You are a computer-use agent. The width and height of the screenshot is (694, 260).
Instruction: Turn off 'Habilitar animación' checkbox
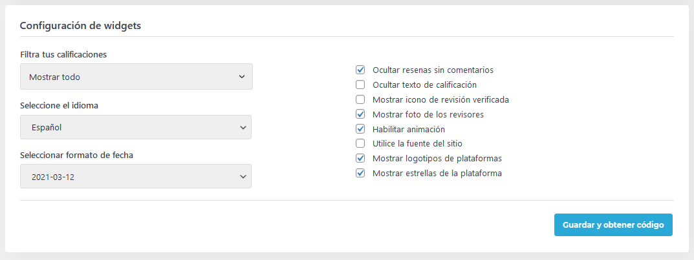(x=361, y=129)
